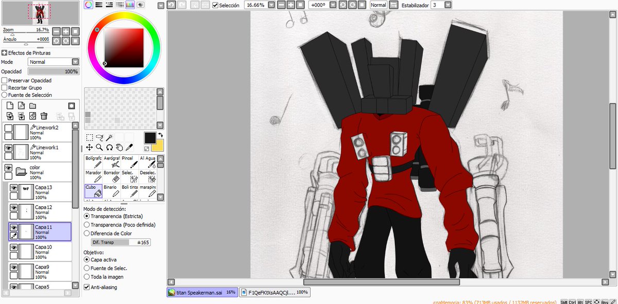Image resolution: width=618 pixels, height=304 pixels.
Task: Hide Capa13 layer with eye
Action: pyautogui.click(x=14, y=188)
